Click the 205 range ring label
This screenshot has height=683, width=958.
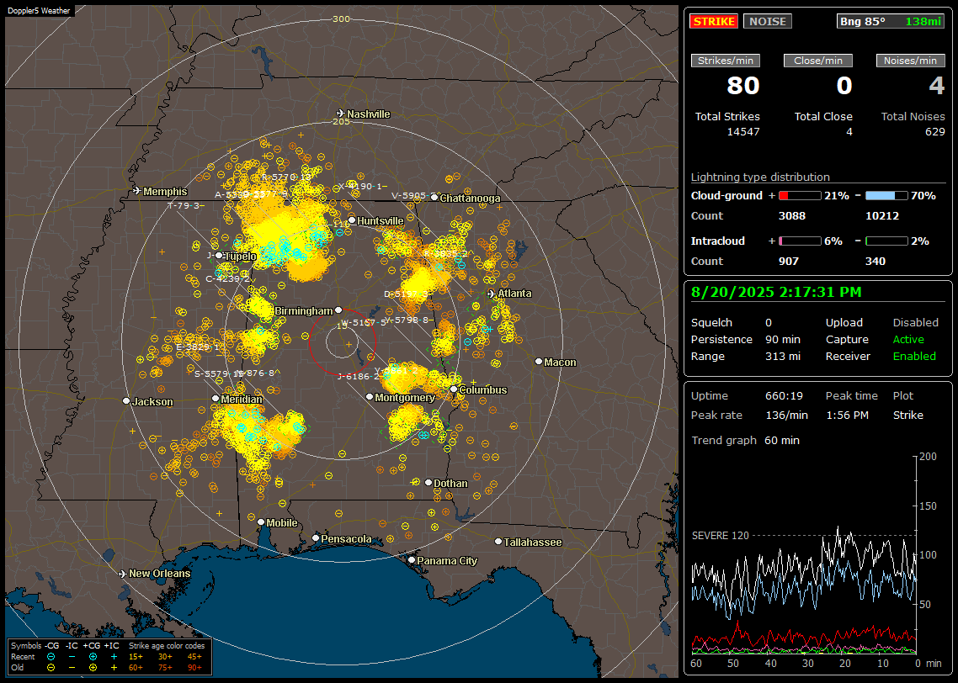click(341, 121)
